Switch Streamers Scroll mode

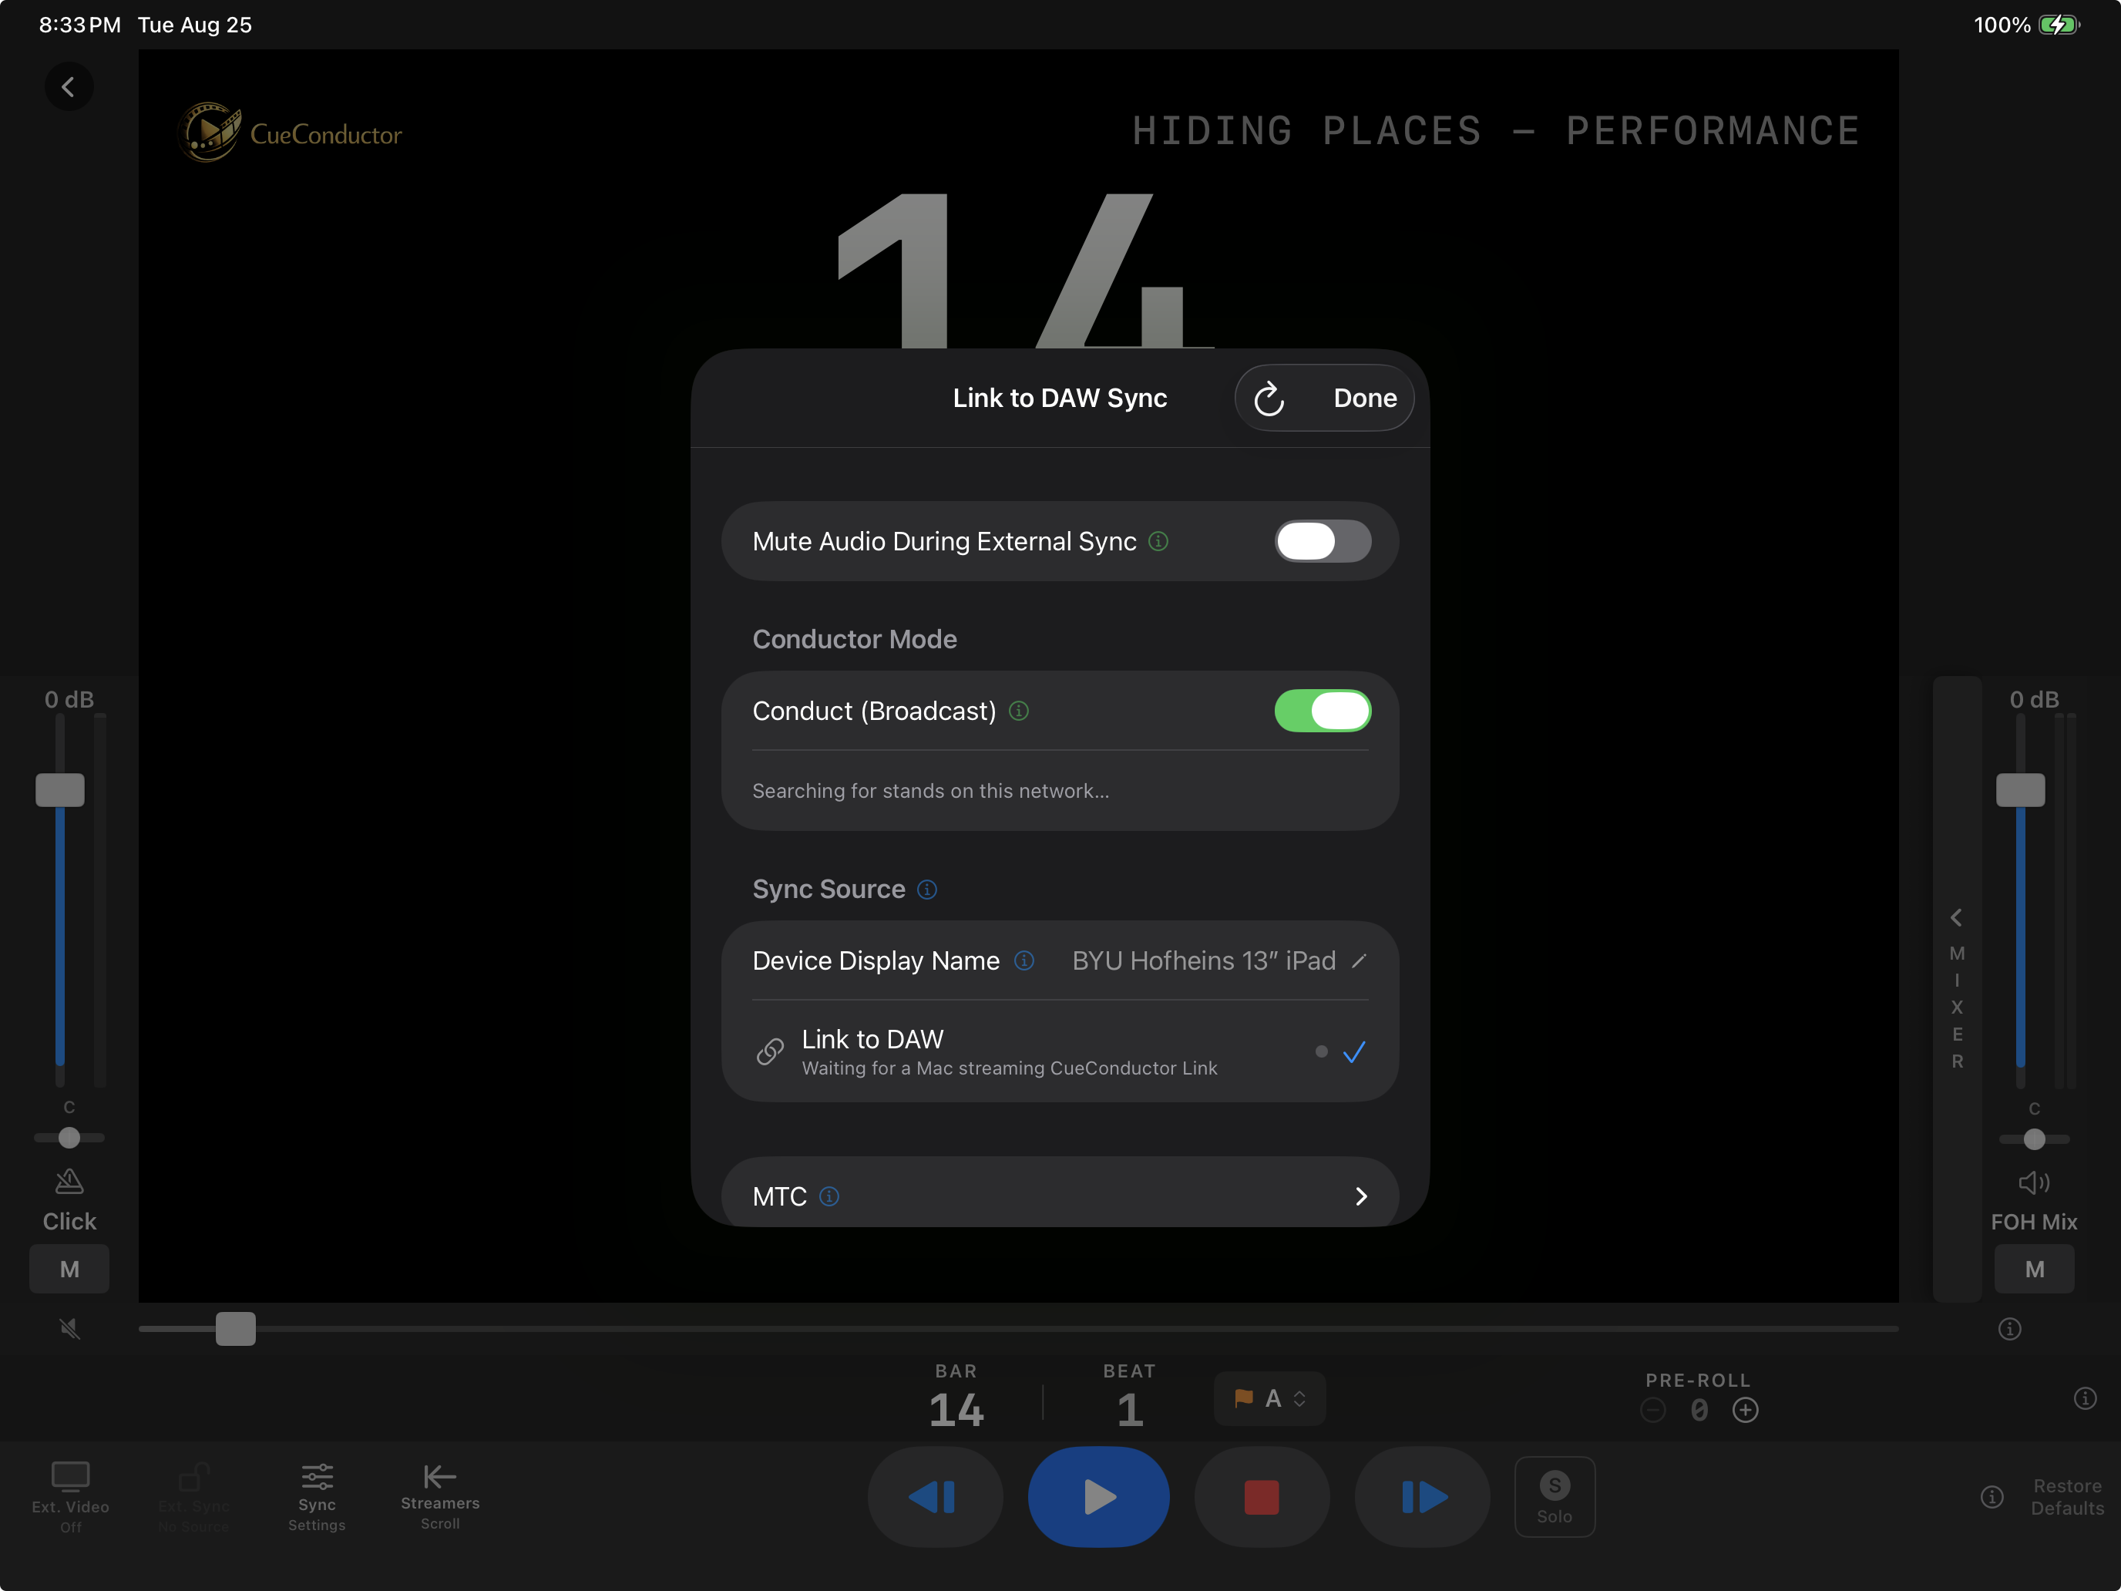pyautogui.click(x=440, y=1496)
